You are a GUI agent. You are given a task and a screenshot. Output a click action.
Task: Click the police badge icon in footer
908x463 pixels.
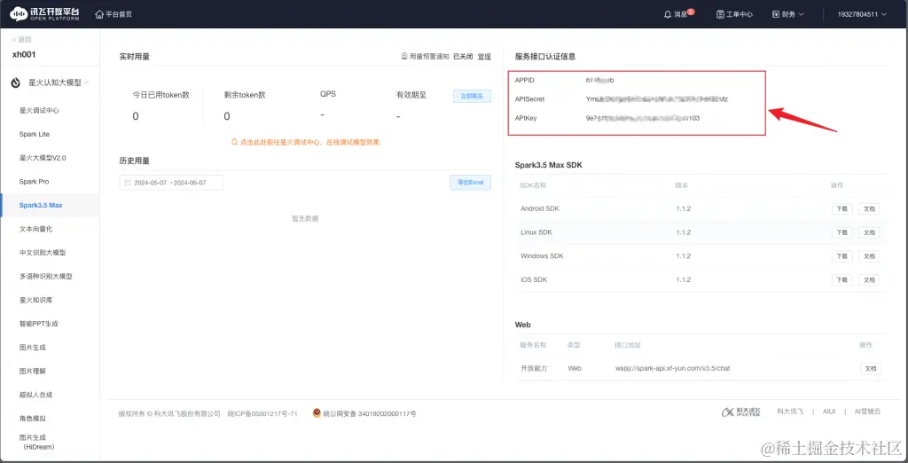tap(317, 413)
